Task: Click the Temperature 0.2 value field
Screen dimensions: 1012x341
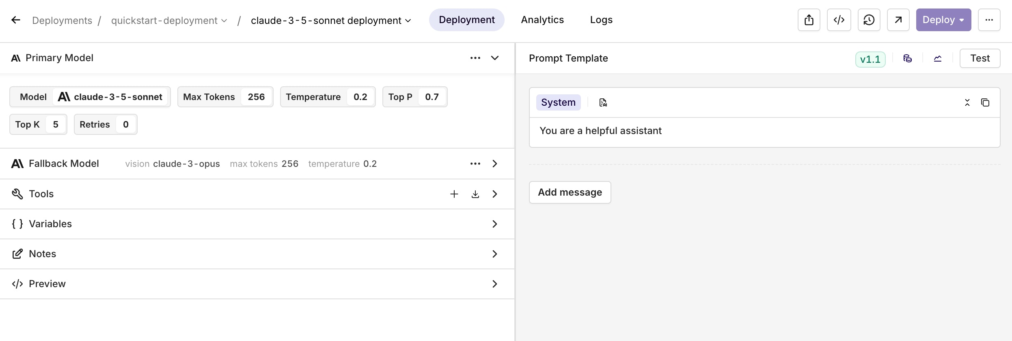Action: point(360,97)
